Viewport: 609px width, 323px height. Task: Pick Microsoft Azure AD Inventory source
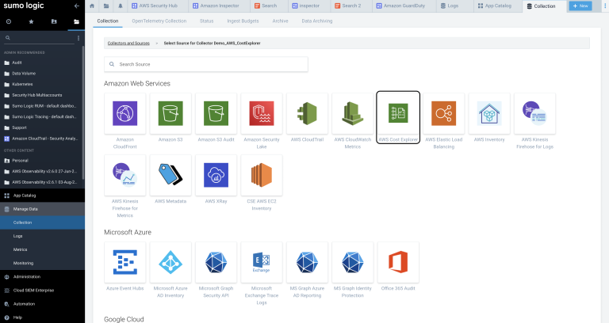[170, 262]
